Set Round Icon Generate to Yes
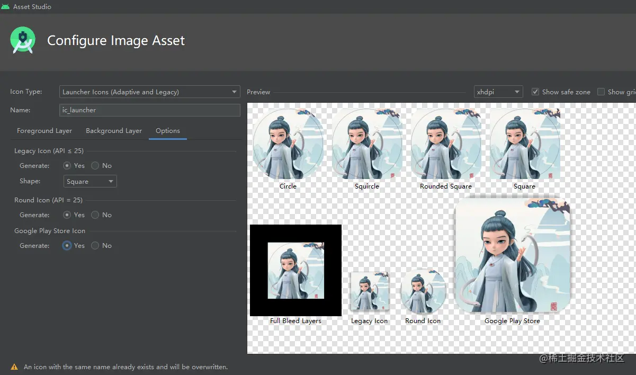Viewport: 636px width, 375px height. pyautogui.click(x=67, y=215)
